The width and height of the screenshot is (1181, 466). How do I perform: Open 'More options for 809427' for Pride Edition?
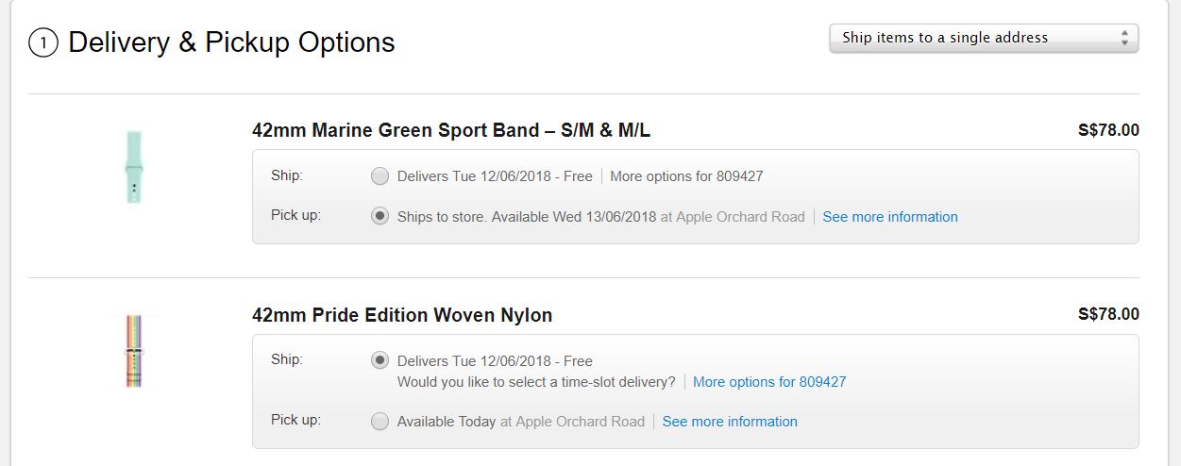[769, 382]
